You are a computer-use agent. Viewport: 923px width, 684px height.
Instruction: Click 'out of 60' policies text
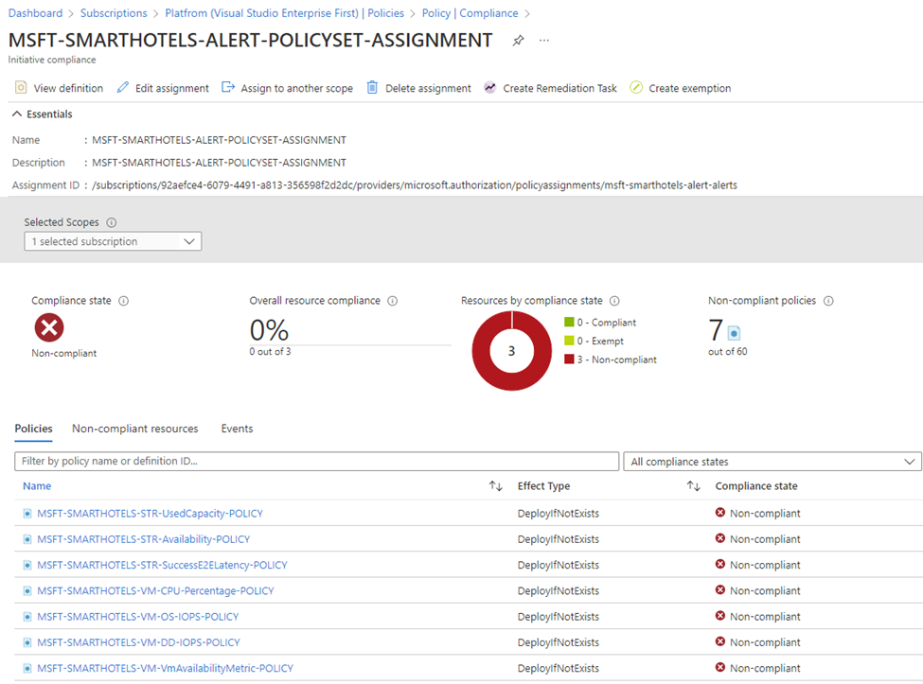pos(728,352)
